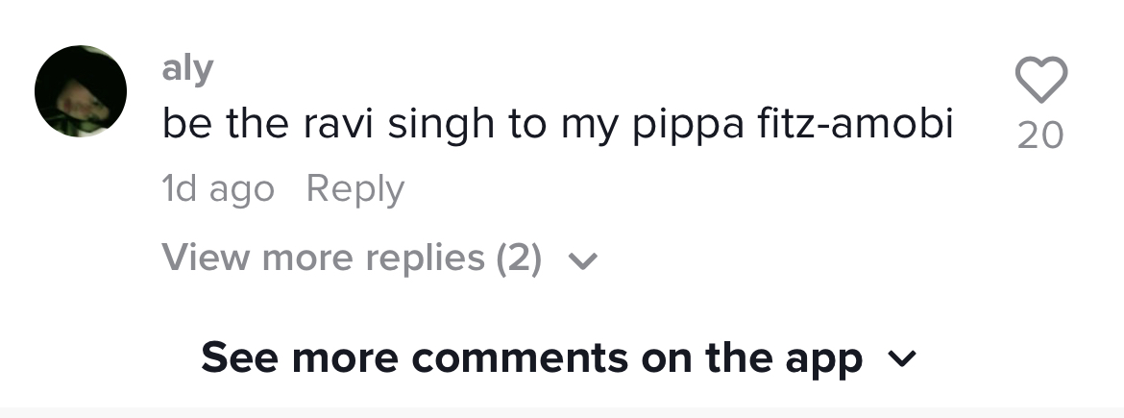Click the 1d ago timestamp

pos(218,190)
